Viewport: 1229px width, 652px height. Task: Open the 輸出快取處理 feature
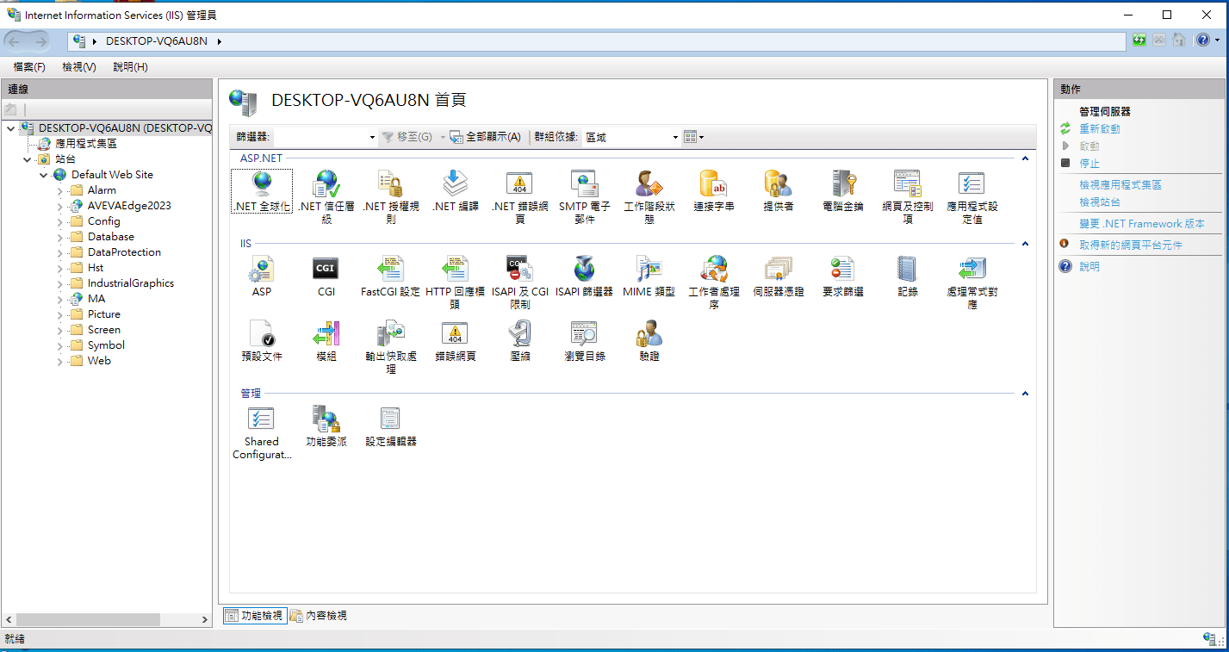coord(391,346)
